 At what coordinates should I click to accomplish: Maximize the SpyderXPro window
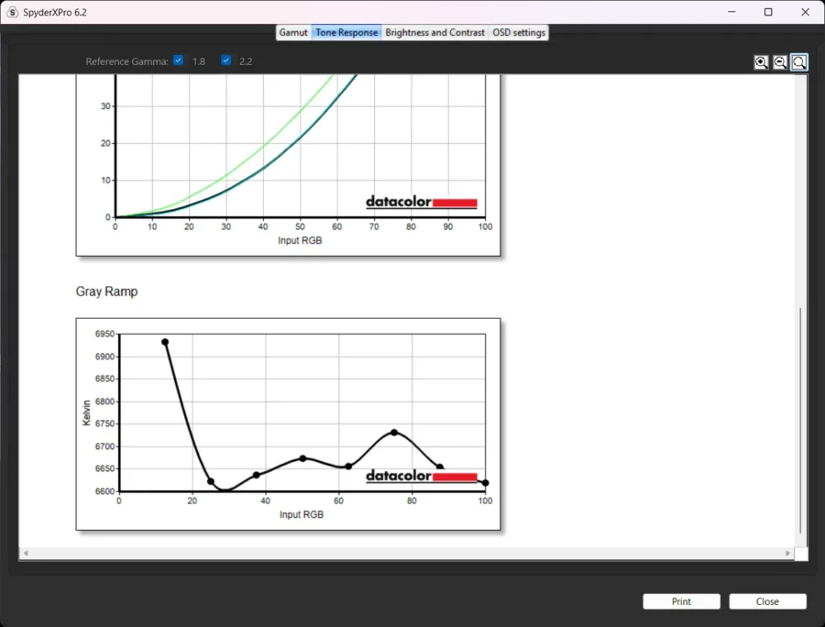pos(768,12)
